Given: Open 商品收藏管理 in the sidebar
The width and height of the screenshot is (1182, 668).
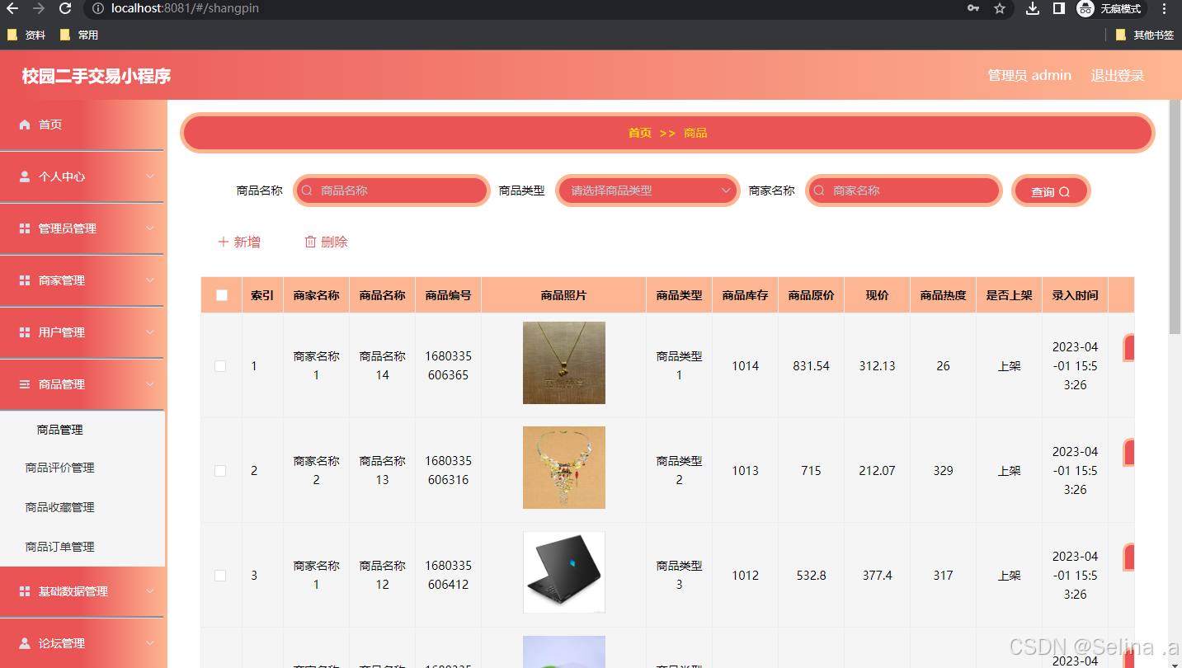Looking at the screenshot, I should pyautogui.click(x=82, y=507).
